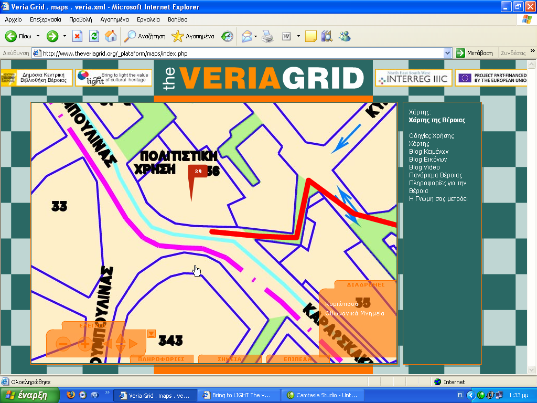
Task: Click the Η Γνώμη σας μετράει link
Action: 438,199
